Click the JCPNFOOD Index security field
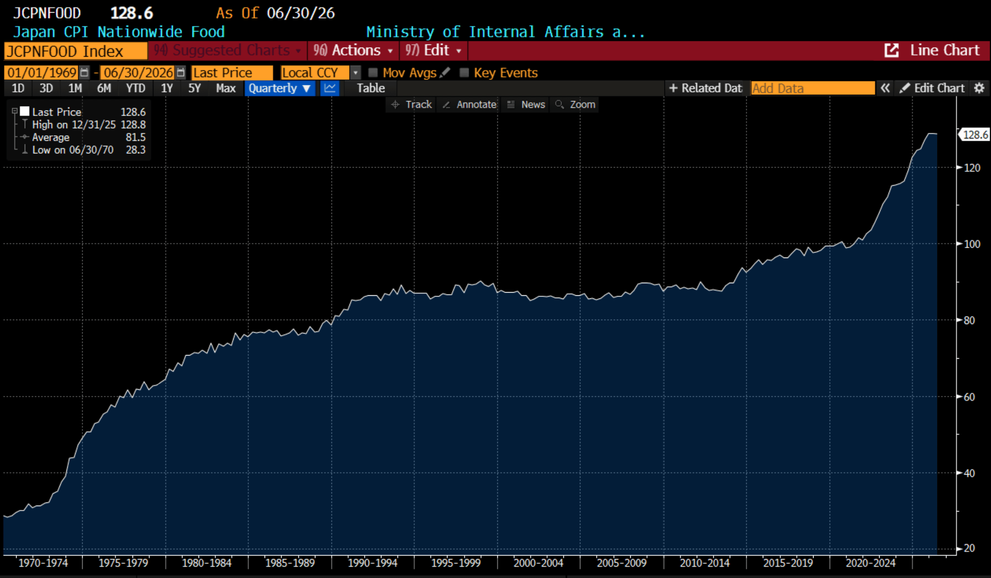 [75, 51]
